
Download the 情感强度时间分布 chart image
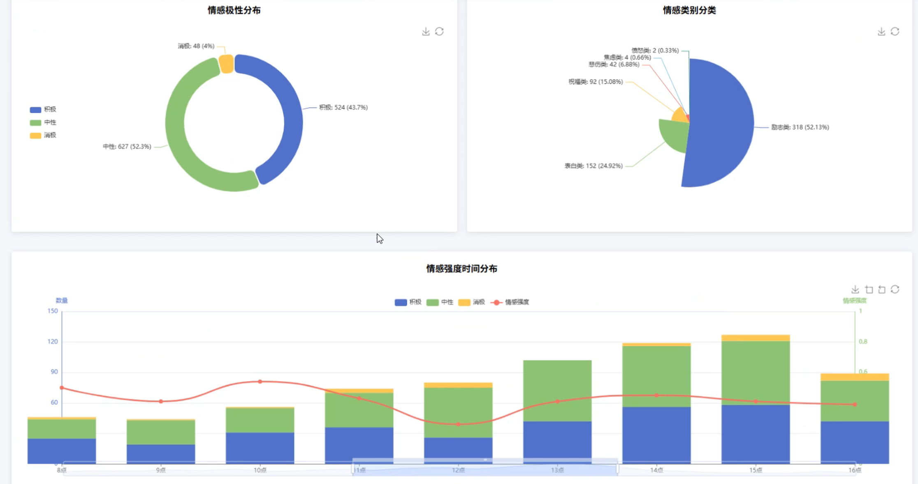pos(855,289)
